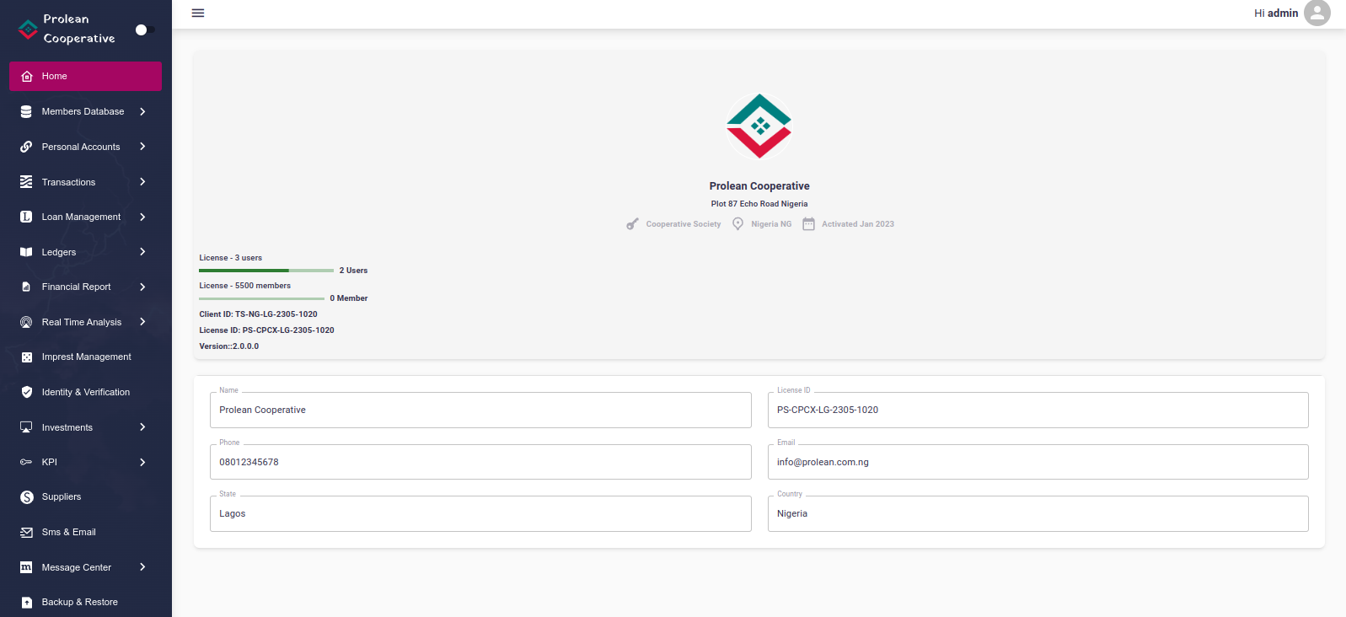Screen dimensions: 1346x617
Task: Click the Personal Accounts icon
Action: pyautogui.click(x=26, y=147)
